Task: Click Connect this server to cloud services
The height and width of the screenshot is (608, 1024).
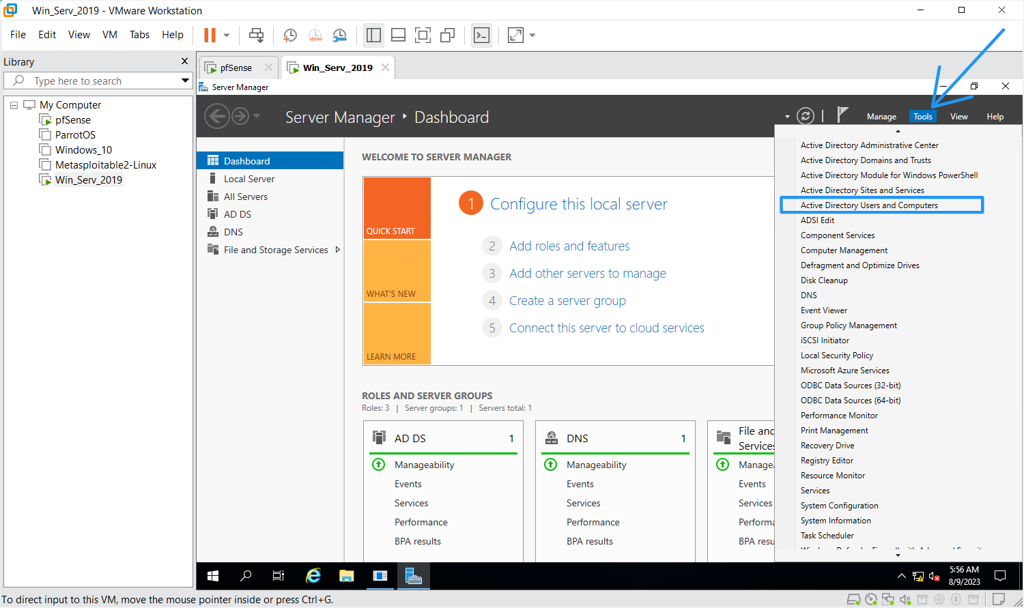Action: 607,328
